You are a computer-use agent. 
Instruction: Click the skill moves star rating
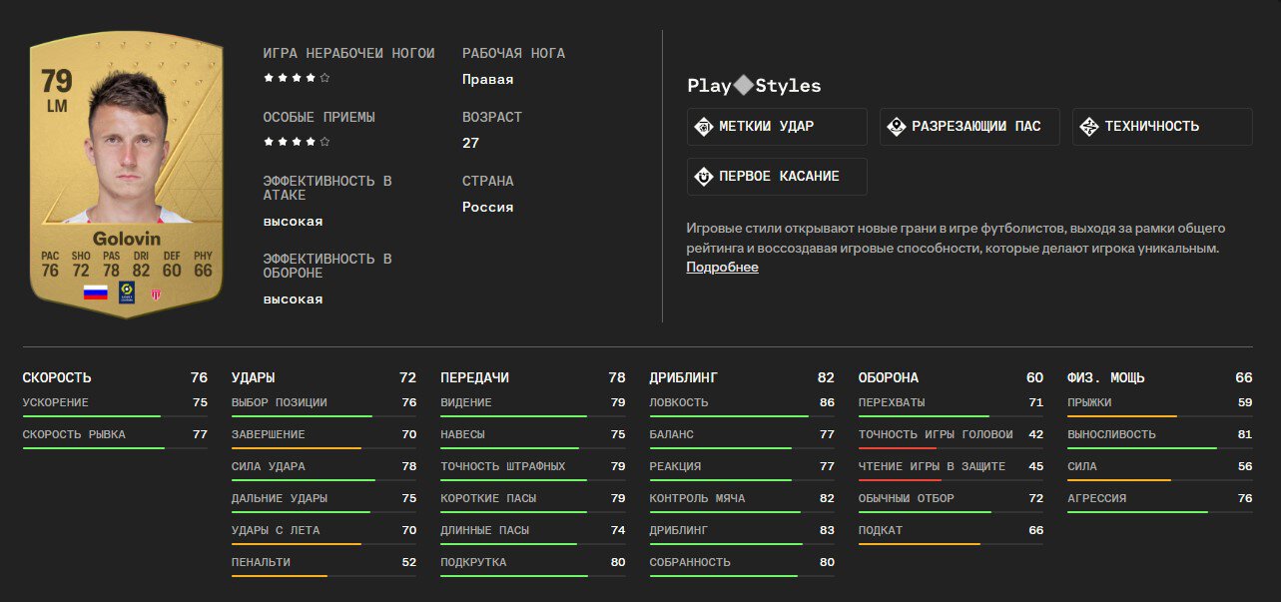[x=297, y=142]
